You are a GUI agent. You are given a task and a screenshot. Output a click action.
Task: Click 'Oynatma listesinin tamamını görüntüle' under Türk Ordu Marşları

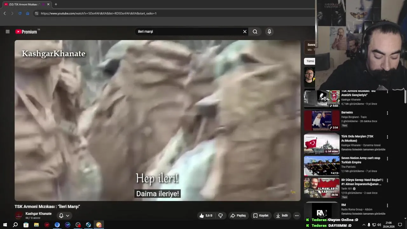(363, 149)
